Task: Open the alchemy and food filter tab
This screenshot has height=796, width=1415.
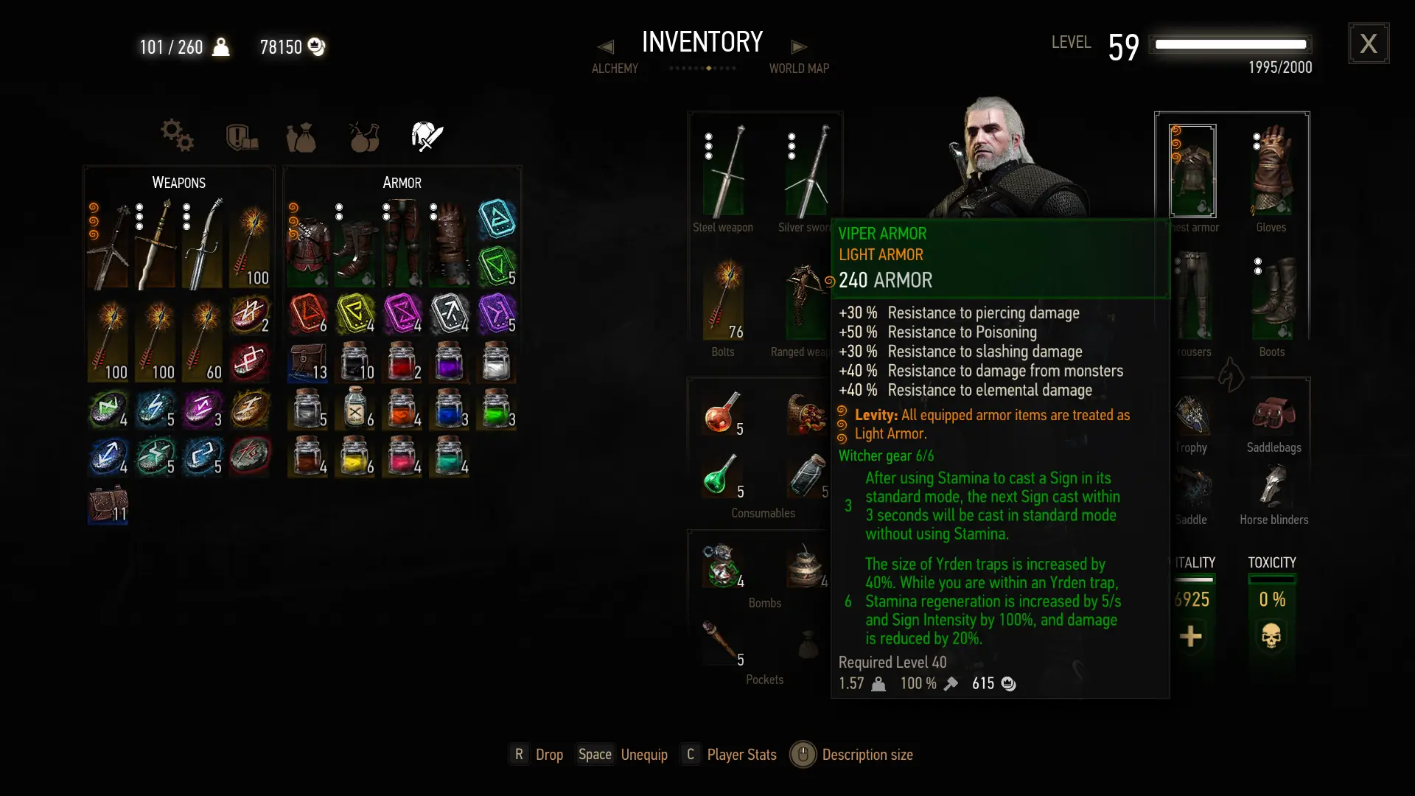Action: pos(364,137)
